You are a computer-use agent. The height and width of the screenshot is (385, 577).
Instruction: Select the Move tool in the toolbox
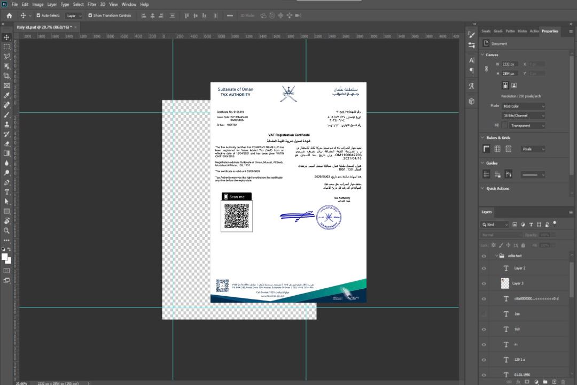pos(6,37)
